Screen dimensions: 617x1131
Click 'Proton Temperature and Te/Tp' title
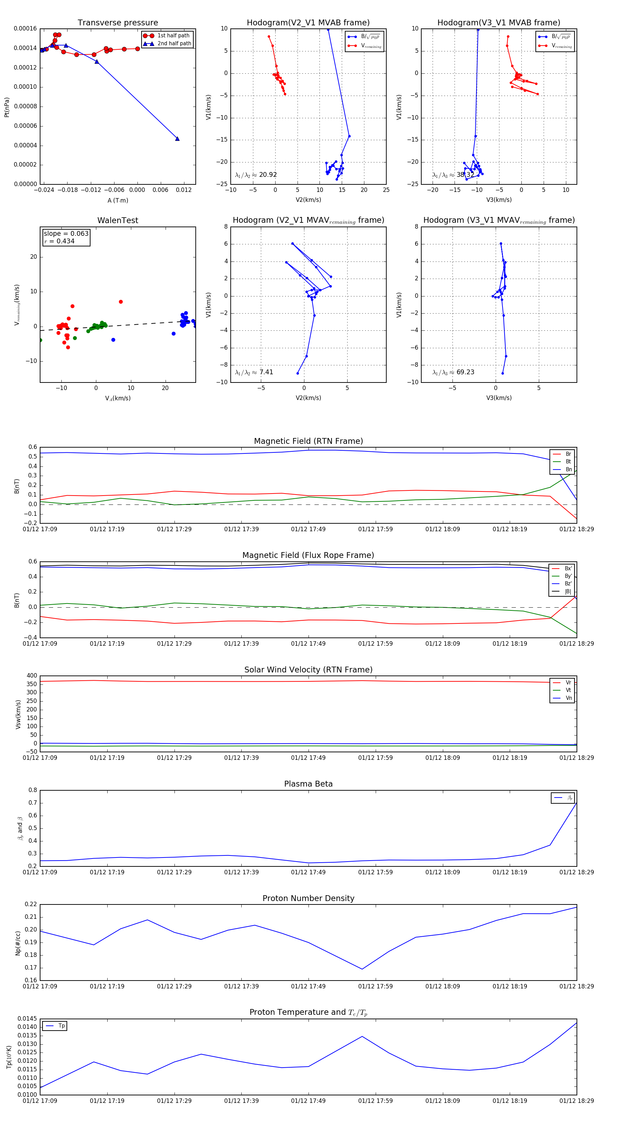308,1012
